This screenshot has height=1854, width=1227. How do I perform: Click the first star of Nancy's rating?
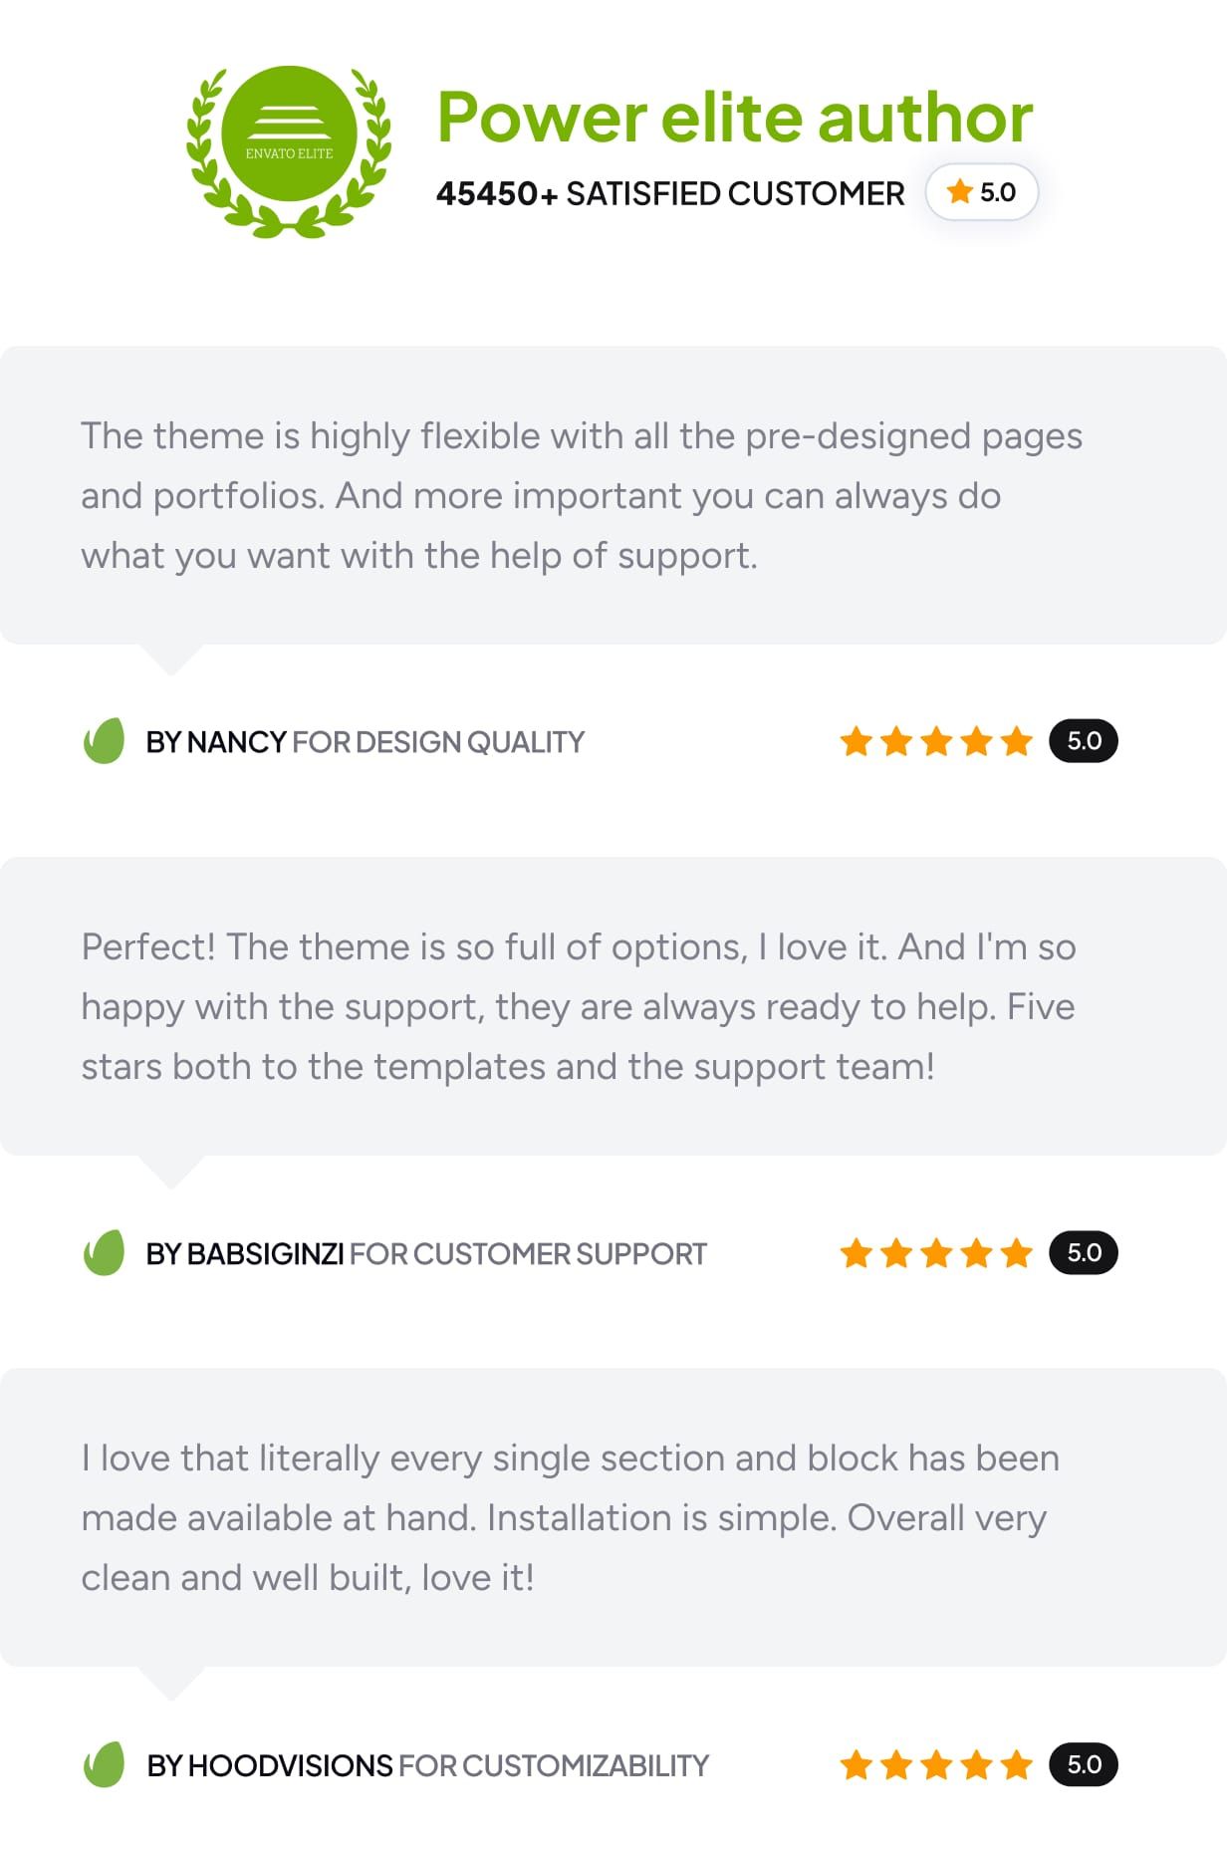(856, 741)
